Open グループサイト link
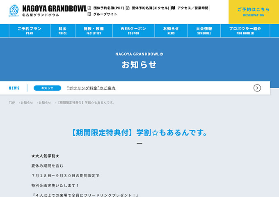 coord(105,14)
